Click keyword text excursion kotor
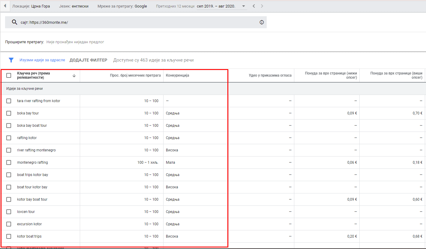This screenshot has width=426, height=249. point(29,224)
